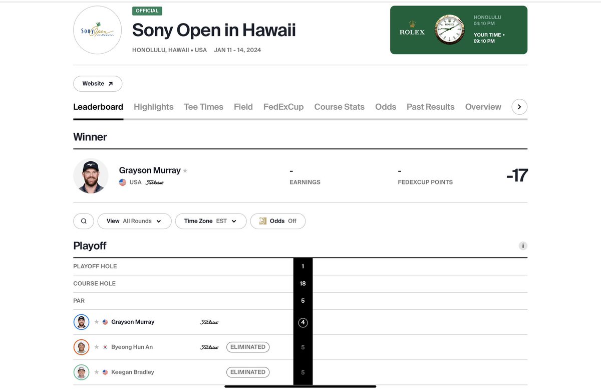View the Past Results tab

431,107
